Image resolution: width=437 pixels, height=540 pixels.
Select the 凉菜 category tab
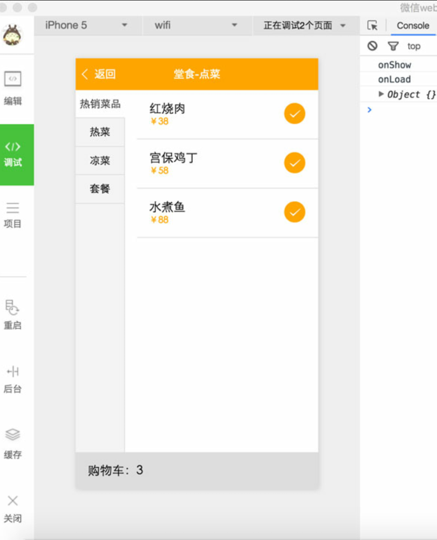click(100, 161)
